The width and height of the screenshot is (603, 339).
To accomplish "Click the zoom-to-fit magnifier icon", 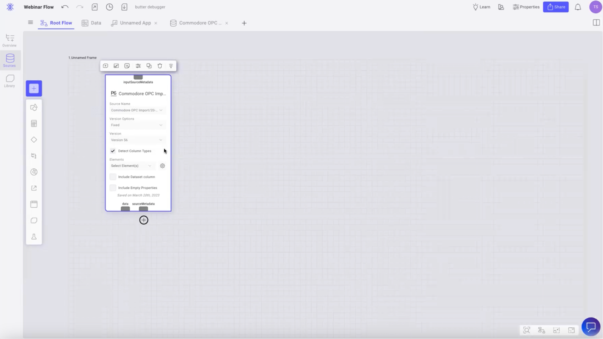I will 527,330.
